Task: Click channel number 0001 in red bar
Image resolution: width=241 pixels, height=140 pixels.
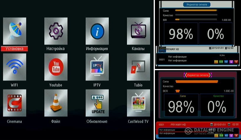Action: 161,125
